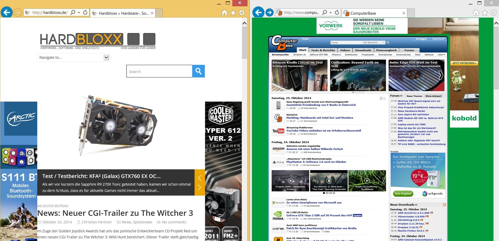This screenshot has width=499, height=241.
Task: Open the 'Navigate to...' dropdown on Hardbloxx
Action: [x=74, y=57]
